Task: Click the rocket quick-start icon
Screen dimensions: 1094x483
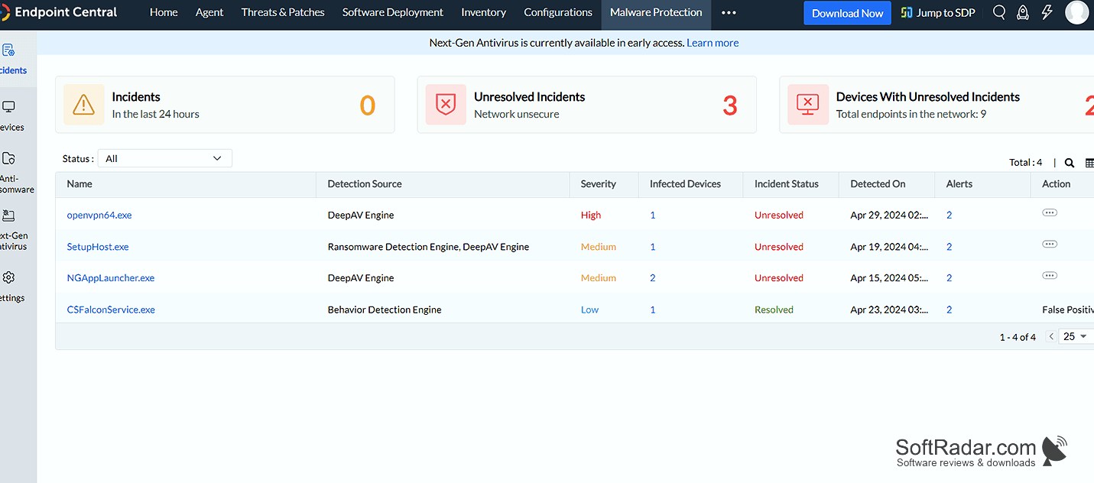Action: coord(1023,12)
